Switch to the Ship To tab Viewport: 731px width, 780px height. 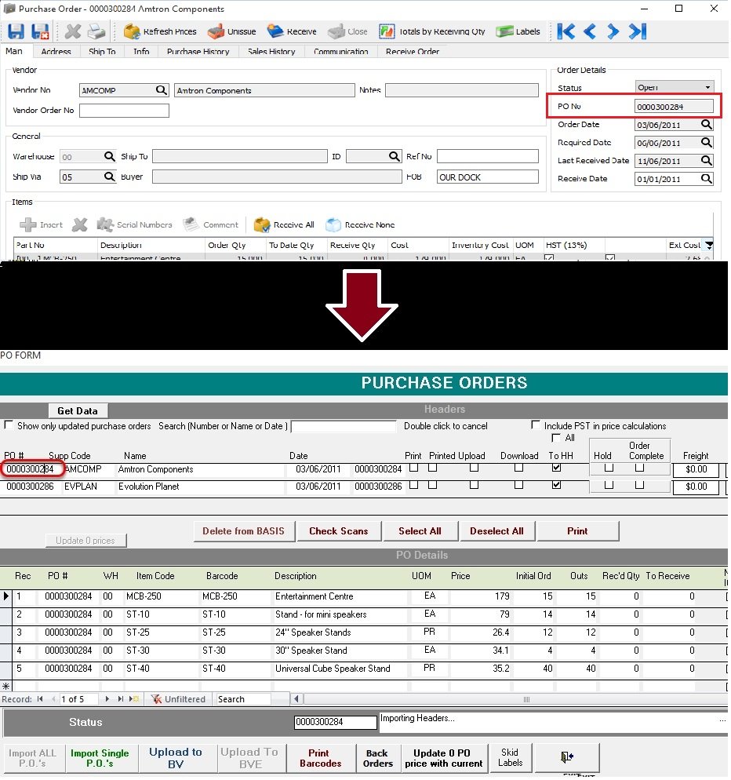(102, 52)
